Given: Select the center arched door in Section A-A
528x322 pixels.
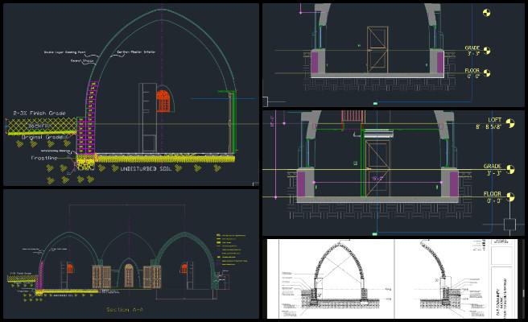Looking at the screenshot, I should [x=129, y=275].
